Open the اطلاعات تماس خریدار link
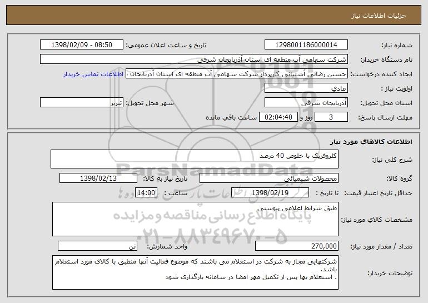 pyautogui.click(x=93, y=74)
